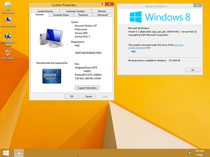Click the 3.02 GHz, 856 MB of RAM text
Image resolution: width=210 pixels, height=157 pixels.
[x=88, y=78]
